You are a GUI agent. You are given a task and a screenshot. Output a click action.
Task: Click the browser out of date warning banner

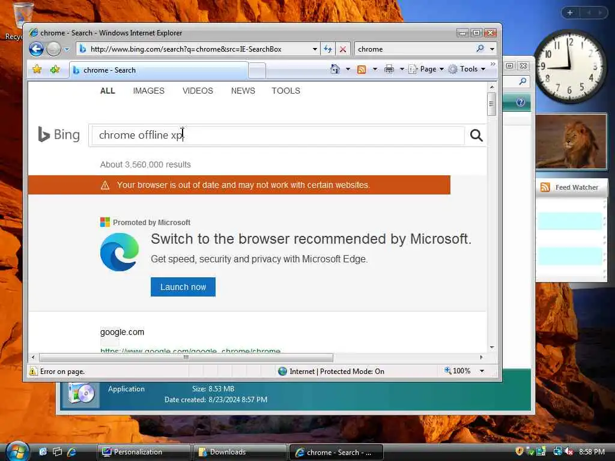click(239, 185)
